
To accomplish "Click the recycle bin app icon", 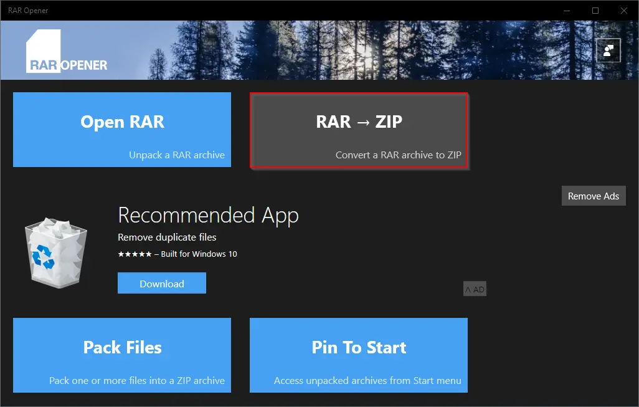I will pyautogui.click(x=56, y=253).
